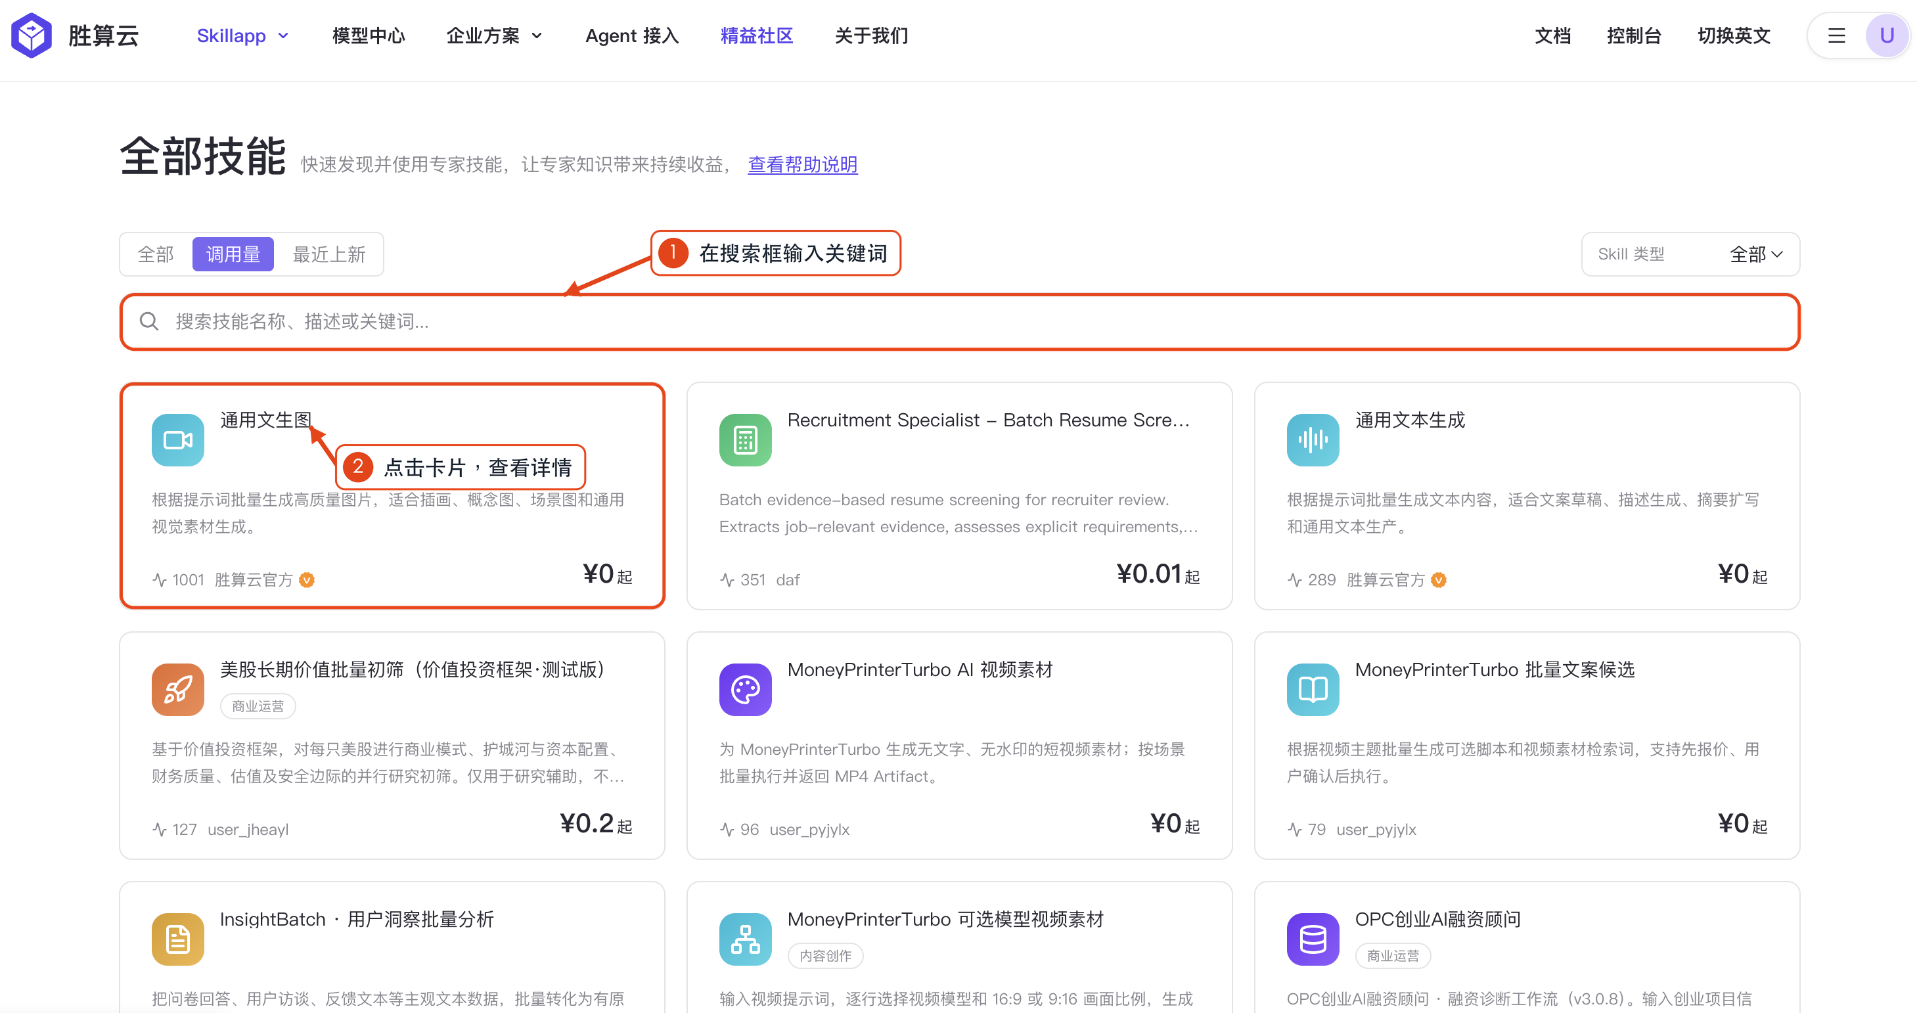The width and height of the screenshot is (1917, 1013).
Task: Select the 全部 filter tab
Action: click(156, 254)
